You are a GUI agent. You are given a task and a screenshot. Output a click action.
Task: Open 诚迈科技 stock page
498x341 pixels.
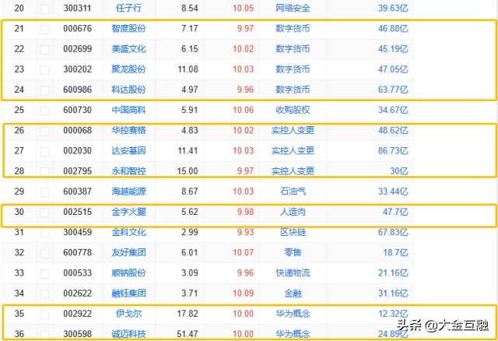[x=128, y=334]
